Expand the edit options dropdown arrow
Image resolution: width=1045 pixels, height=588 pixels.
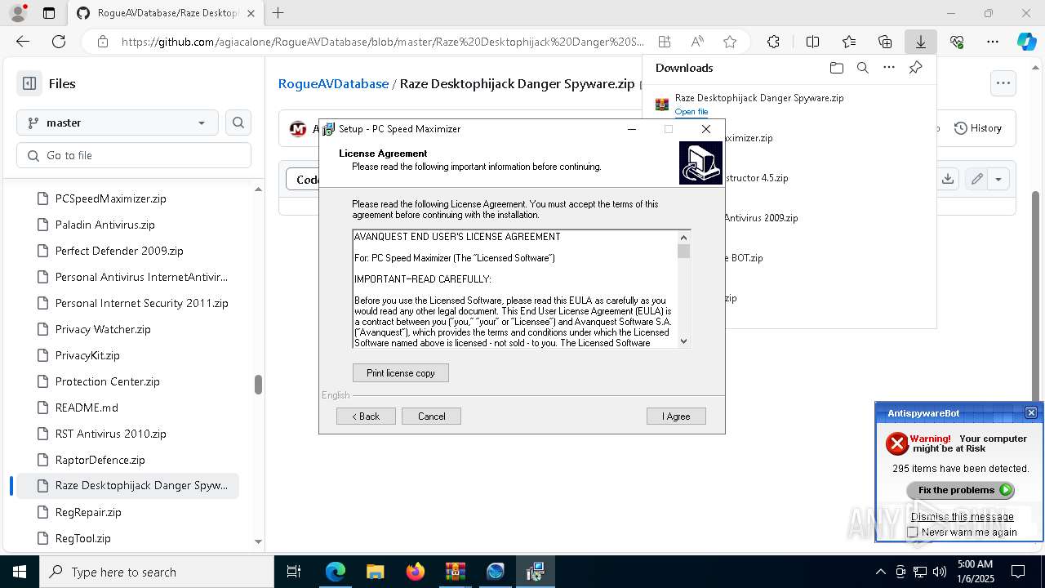point(998,179)
